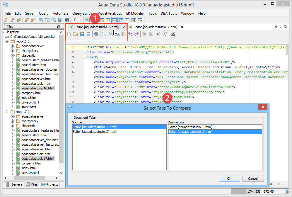Click the Paste clipboard icon
Image resolution: width=292 pixels, height=197 pixels.
[x=124, y=34]
